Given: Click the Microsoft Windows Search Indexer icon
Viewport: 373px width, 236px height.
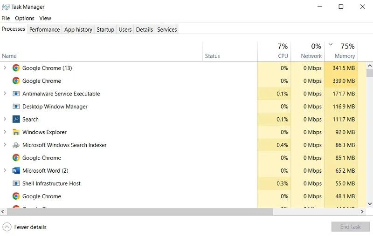Looking at the screenshot, I should [x=16, y=145].
